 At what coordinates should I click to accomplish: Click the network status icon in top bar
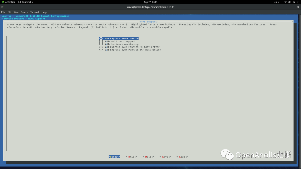click(x=285, y=2)
